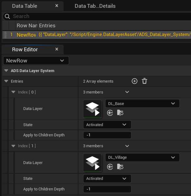Open the DL_Village asset dropdown
The width and height of the screenshot is (191, 196).
click(142, 157)
